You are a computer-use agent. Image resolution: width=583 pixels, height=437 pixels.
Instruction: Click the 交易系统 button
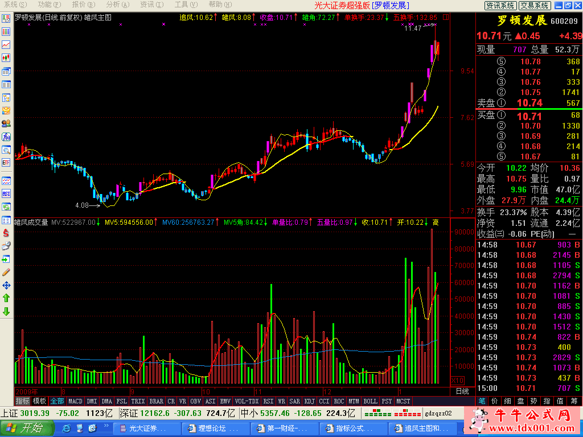click(x=534, y=5)
